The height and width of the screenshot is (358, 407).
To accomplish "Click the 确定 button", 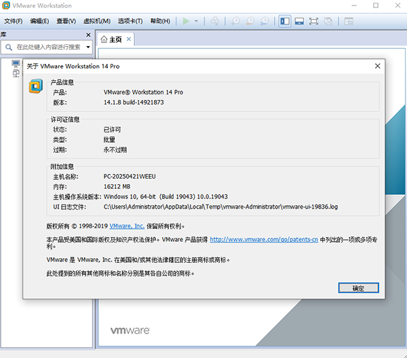I will [x=358, y=288].
